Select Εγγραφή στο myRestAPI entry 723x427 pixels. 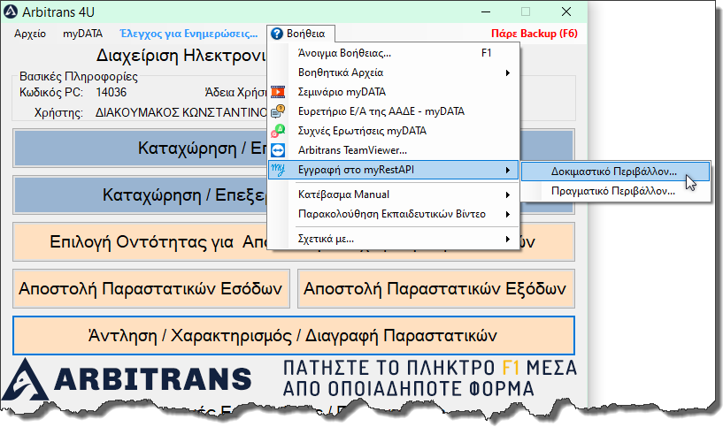(393, 170)
